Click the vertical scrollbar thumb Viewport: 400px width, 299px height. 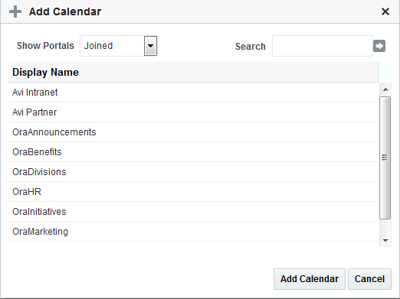pos(385,158)
